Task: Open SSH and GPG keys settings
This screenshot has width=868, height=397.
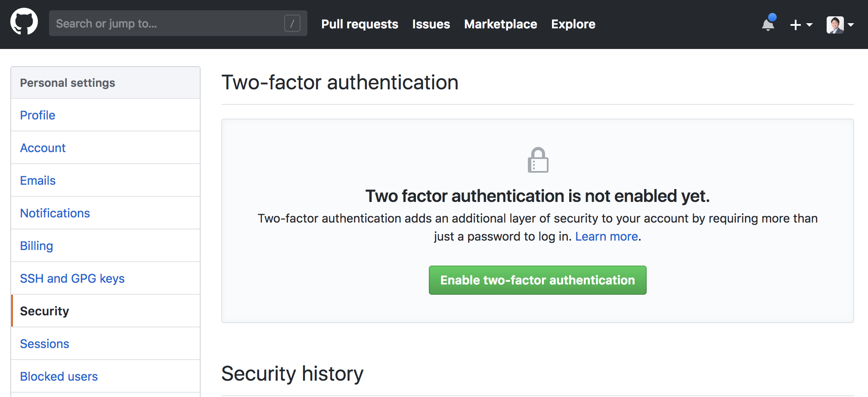Action: click(72, 278)
